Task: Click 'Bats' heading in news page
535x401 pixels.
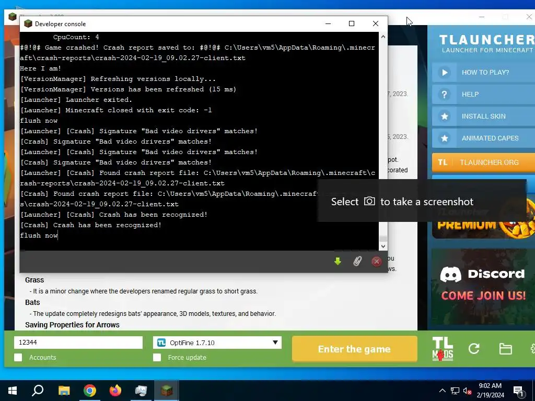Action: coord(32,302)
